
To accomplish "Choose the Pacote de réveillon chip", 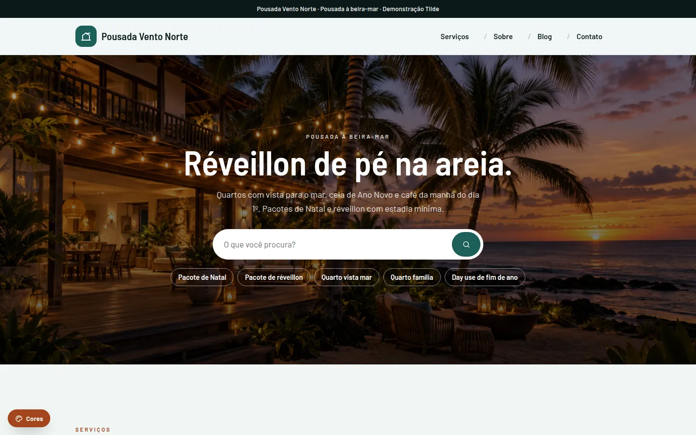I will coord(274,277).
